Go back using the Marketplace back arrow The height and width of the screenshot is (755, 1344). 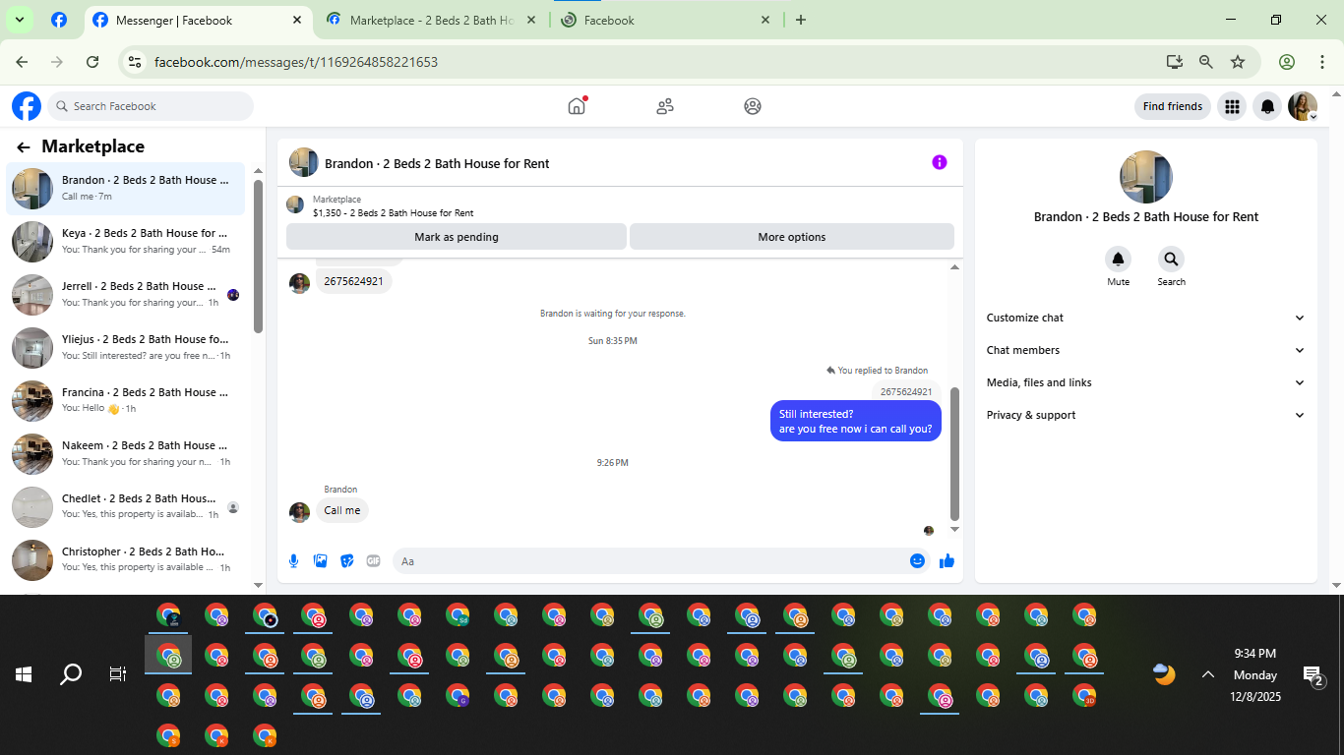[x=24, y=147]
